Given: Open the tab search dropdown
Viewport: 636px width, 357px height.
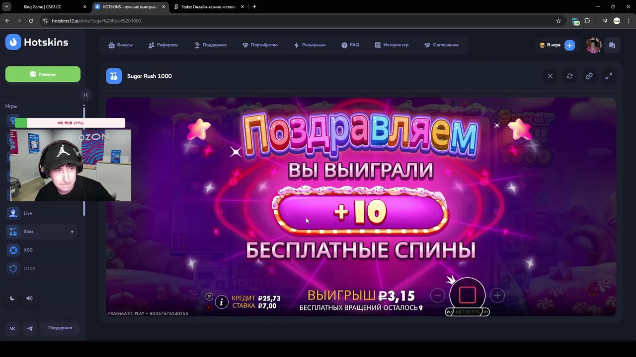Looking at the screenshot, I should click(x=6, y=7).
